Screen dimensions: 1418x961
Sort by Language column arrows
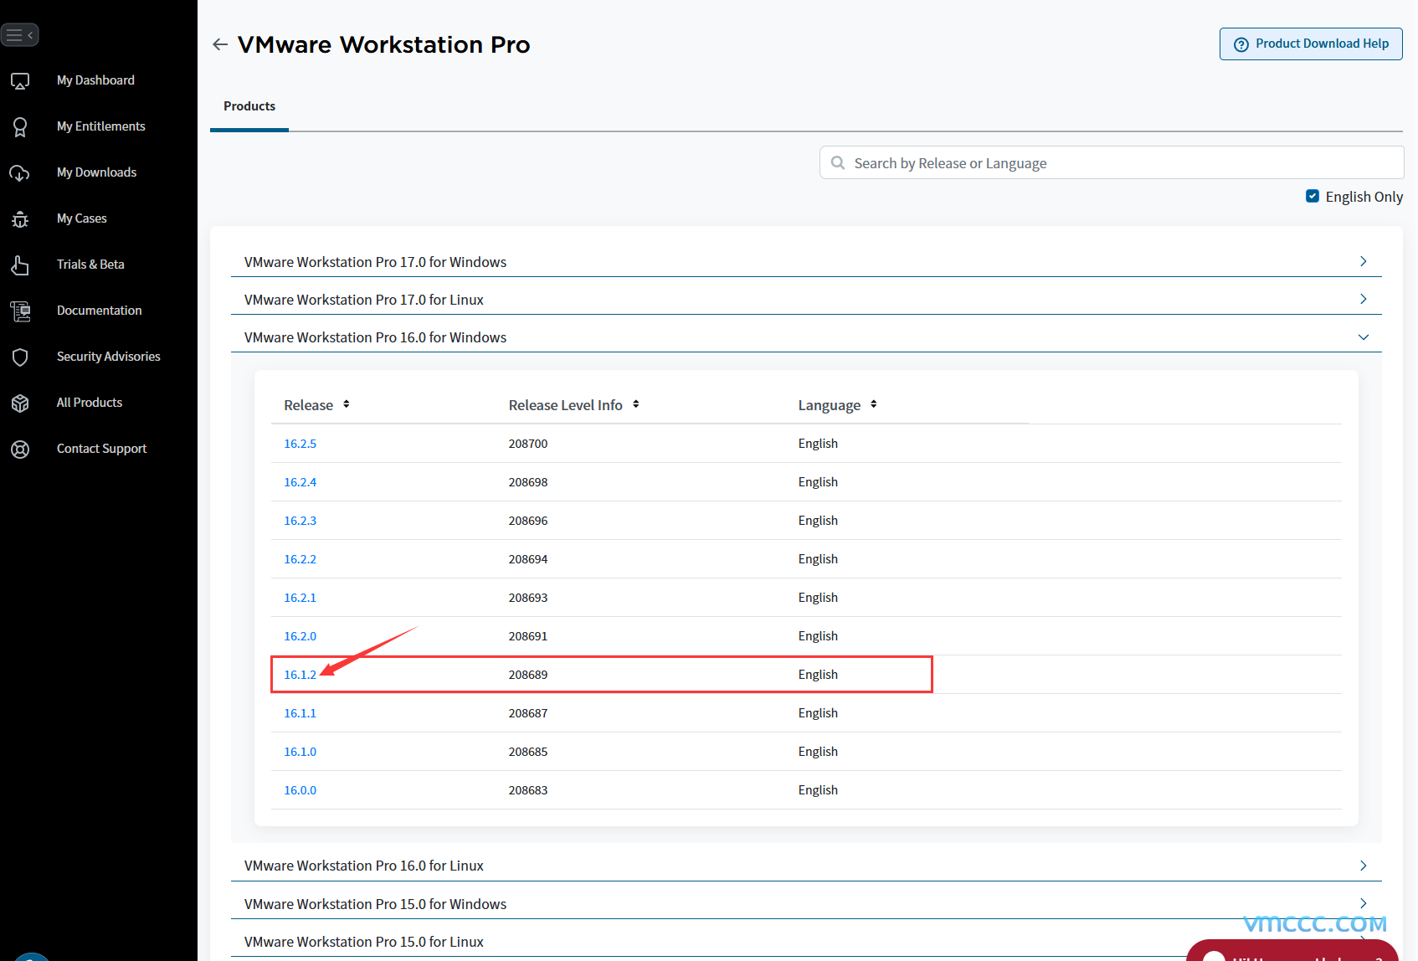[873, 404]
